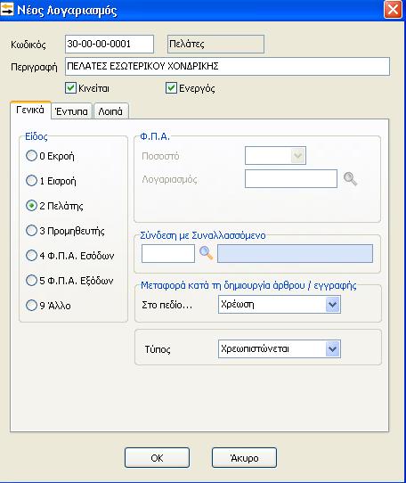Pick 4 Φ.Π.Α. Εσόδων radio option

pyautogui.click(x=31, y=256)
